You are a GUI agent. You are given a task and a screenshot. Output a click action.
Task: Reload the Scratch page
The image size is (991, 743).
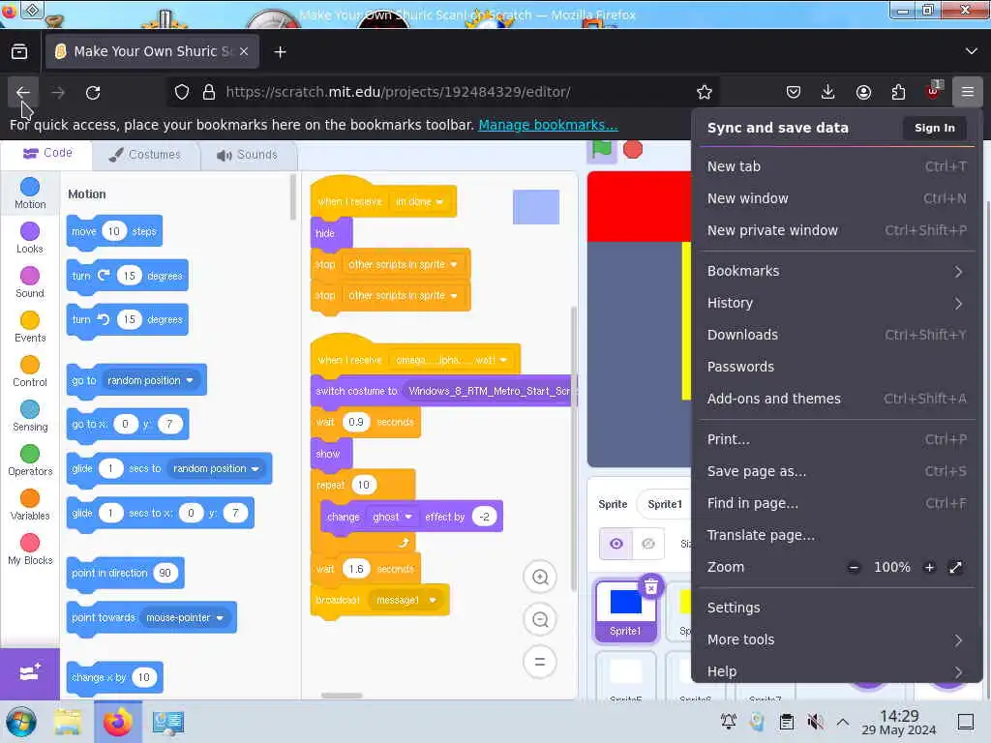[93, 92]
